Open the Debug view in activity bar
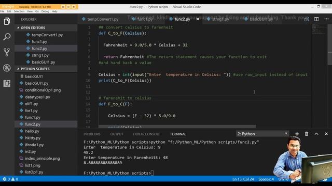Screen dimensions: 332x186 pyautogui.click(x=7, y=68)
